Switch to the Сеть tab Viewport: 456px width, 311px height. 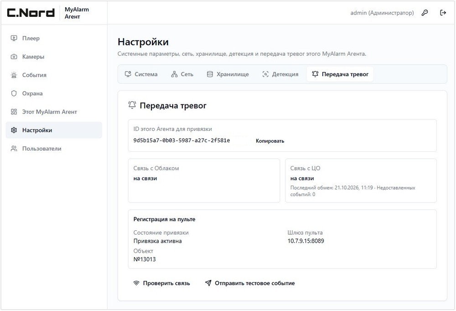point(182,74)
